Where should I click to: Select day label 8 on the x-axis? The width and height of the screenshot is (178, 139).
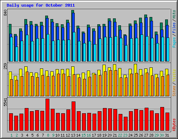click(x=48, y=135)
